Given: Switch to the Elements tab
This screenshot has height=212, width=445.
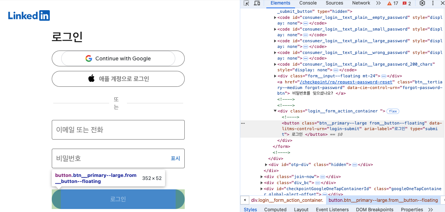Looking at the screenshot, I should click(280, 3).
